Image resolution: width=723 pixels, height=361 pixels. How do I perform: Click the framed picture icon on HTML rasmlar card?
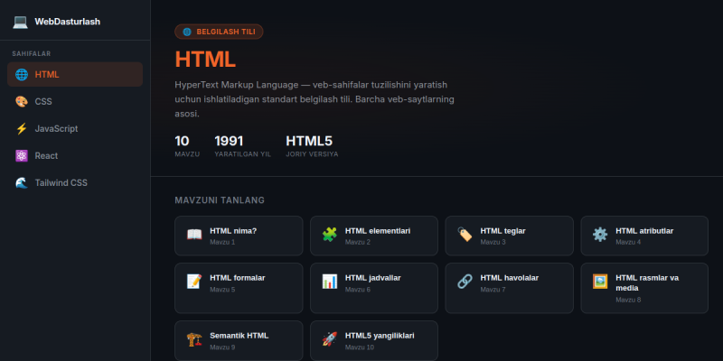(x=600, y=282)
